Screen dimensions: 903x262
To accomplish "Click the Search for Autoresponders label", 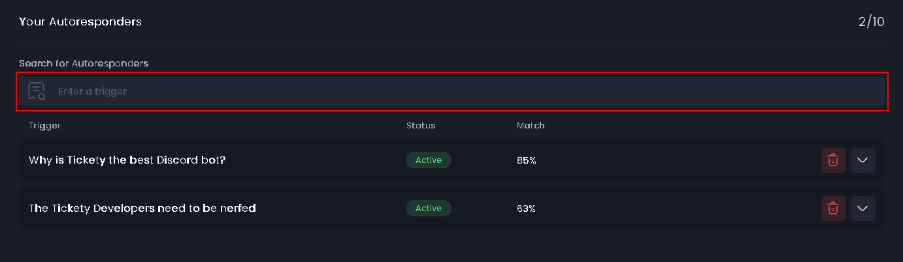I will pos(84,63).
